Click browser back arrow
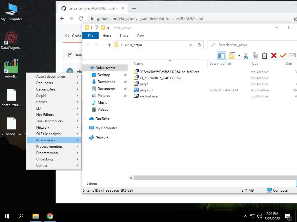Viewport: 297px width, 222px height. [x=62, y=18]
